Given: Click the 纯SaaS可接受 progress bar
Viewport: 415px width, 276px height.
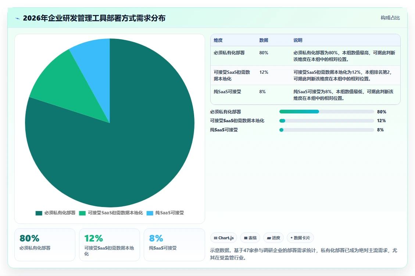Looking at the screenshot, I should tap(327, 130).
